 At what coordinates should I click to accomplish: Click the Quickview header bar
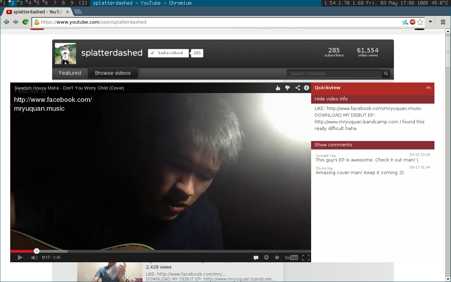(373, 88)
